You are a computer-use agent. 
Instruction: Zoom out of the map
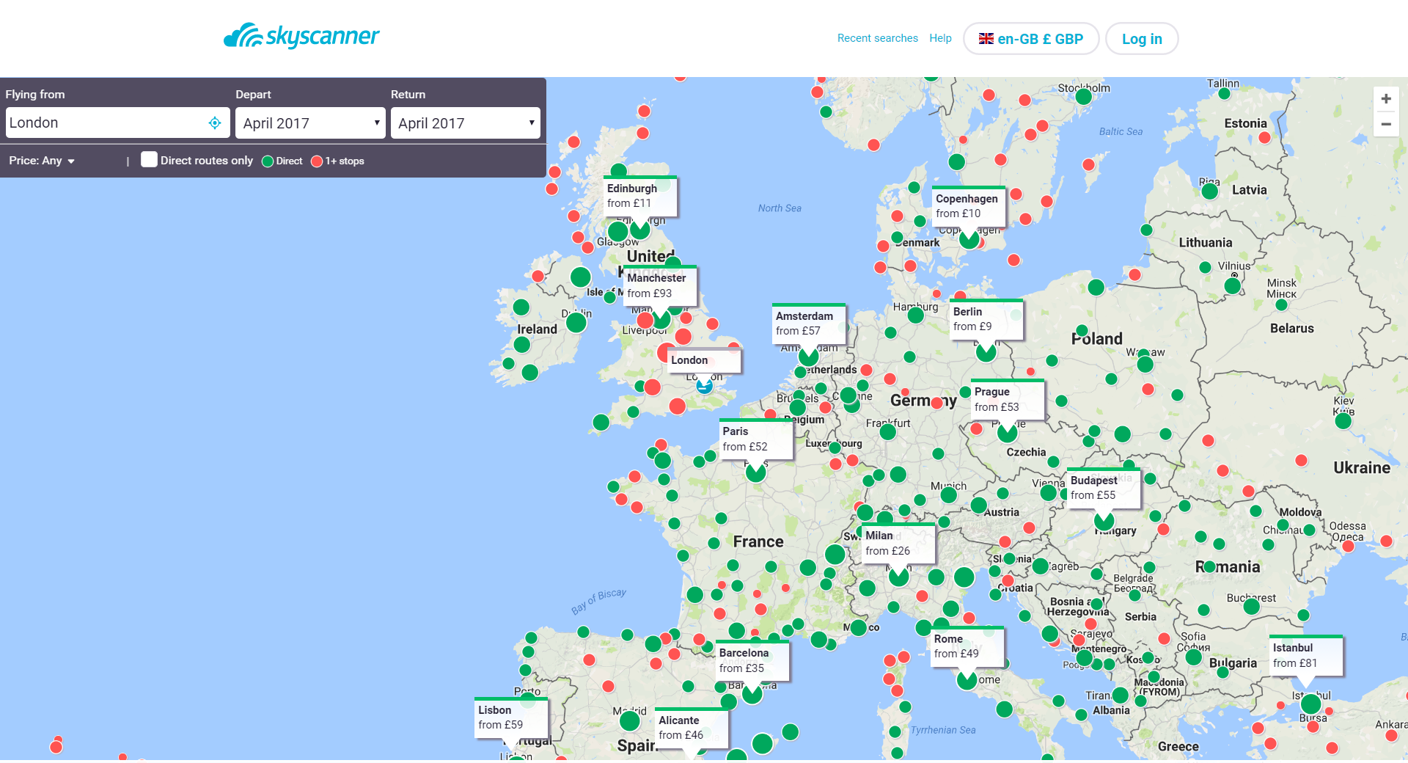click(x=1386, y=124)
